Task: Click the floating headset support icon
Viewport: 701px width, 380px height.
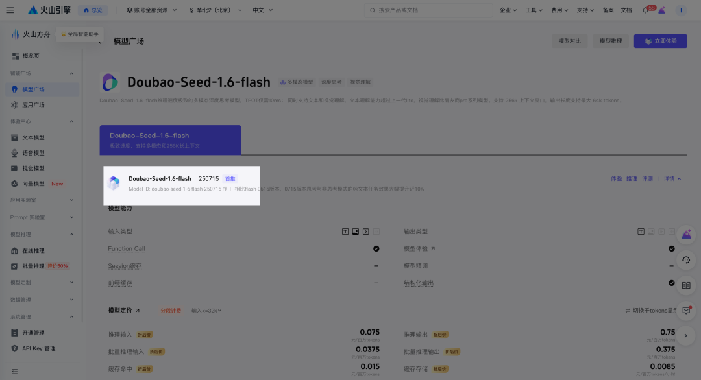Action: pyautogui.click(x=686, y=260)
